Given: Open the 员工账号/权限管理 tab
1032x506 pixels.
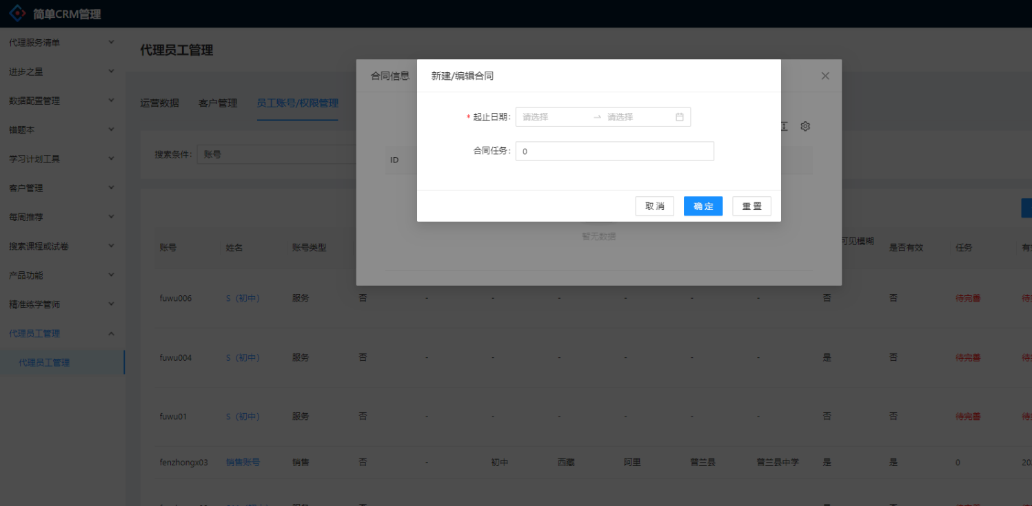Looking at the screenshot, I should (297, 103).
